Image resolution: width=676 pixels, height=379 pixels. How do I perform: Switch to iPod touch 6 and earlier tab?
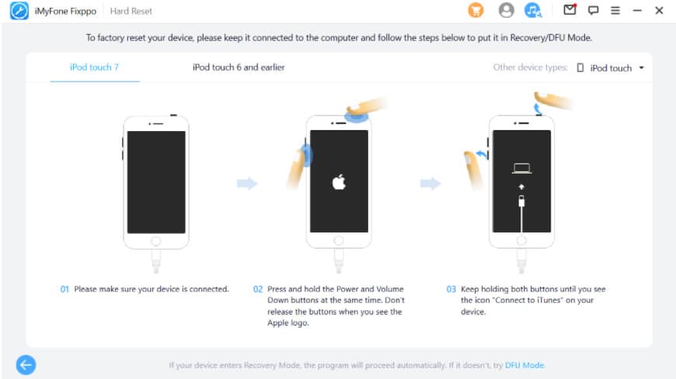click(239, 67)
